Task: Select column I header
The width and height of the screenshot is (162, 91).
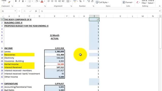Action: [x=94, y=16]
